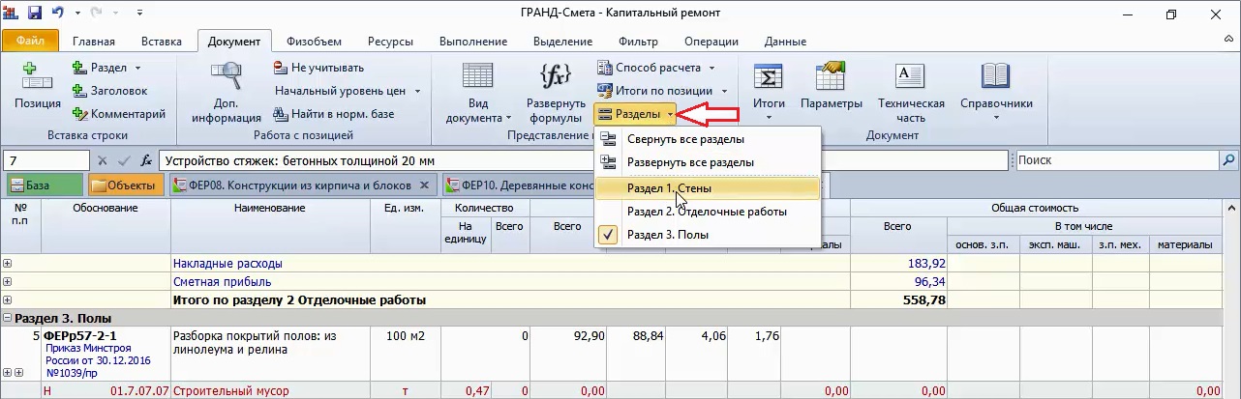This screenshot has width=1241, height=399.
Task: Open the Вид документа dropdown
Action: click(478, 93)
